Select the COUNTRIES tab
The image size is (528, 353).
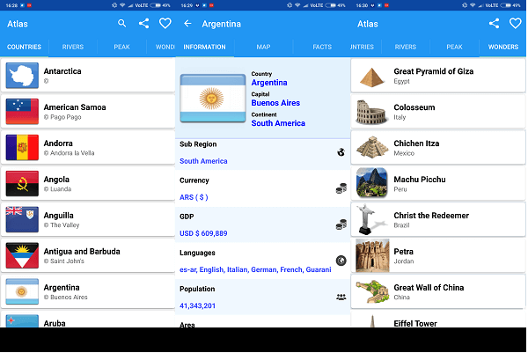[25, 47]
